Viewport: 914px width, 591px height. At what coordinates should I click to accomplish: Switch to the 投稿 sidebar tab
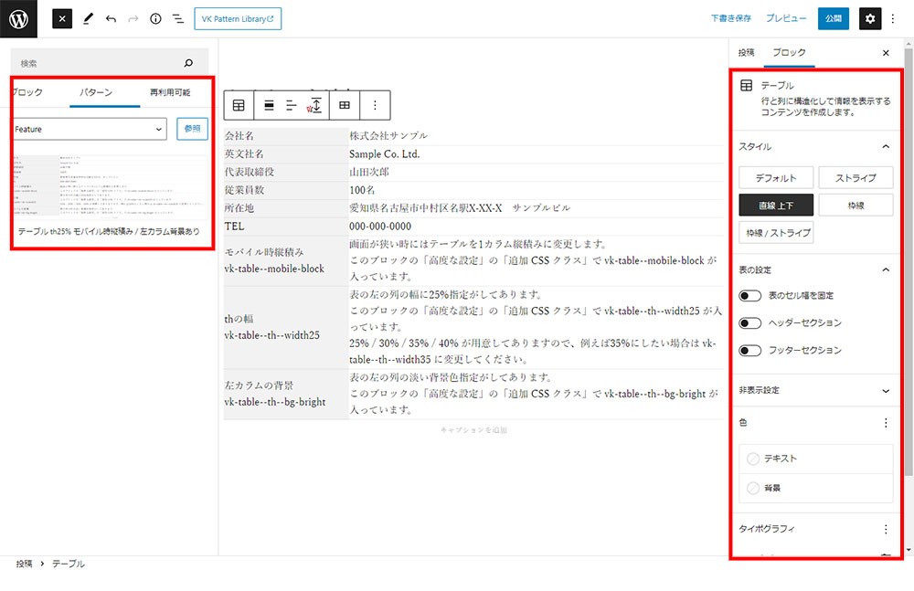coord(747,53)
